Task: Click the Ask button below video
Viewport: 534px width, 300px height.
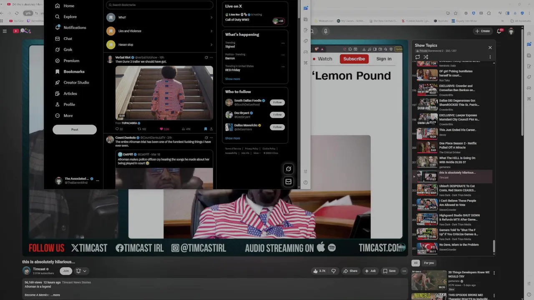Action: [370, 271]
